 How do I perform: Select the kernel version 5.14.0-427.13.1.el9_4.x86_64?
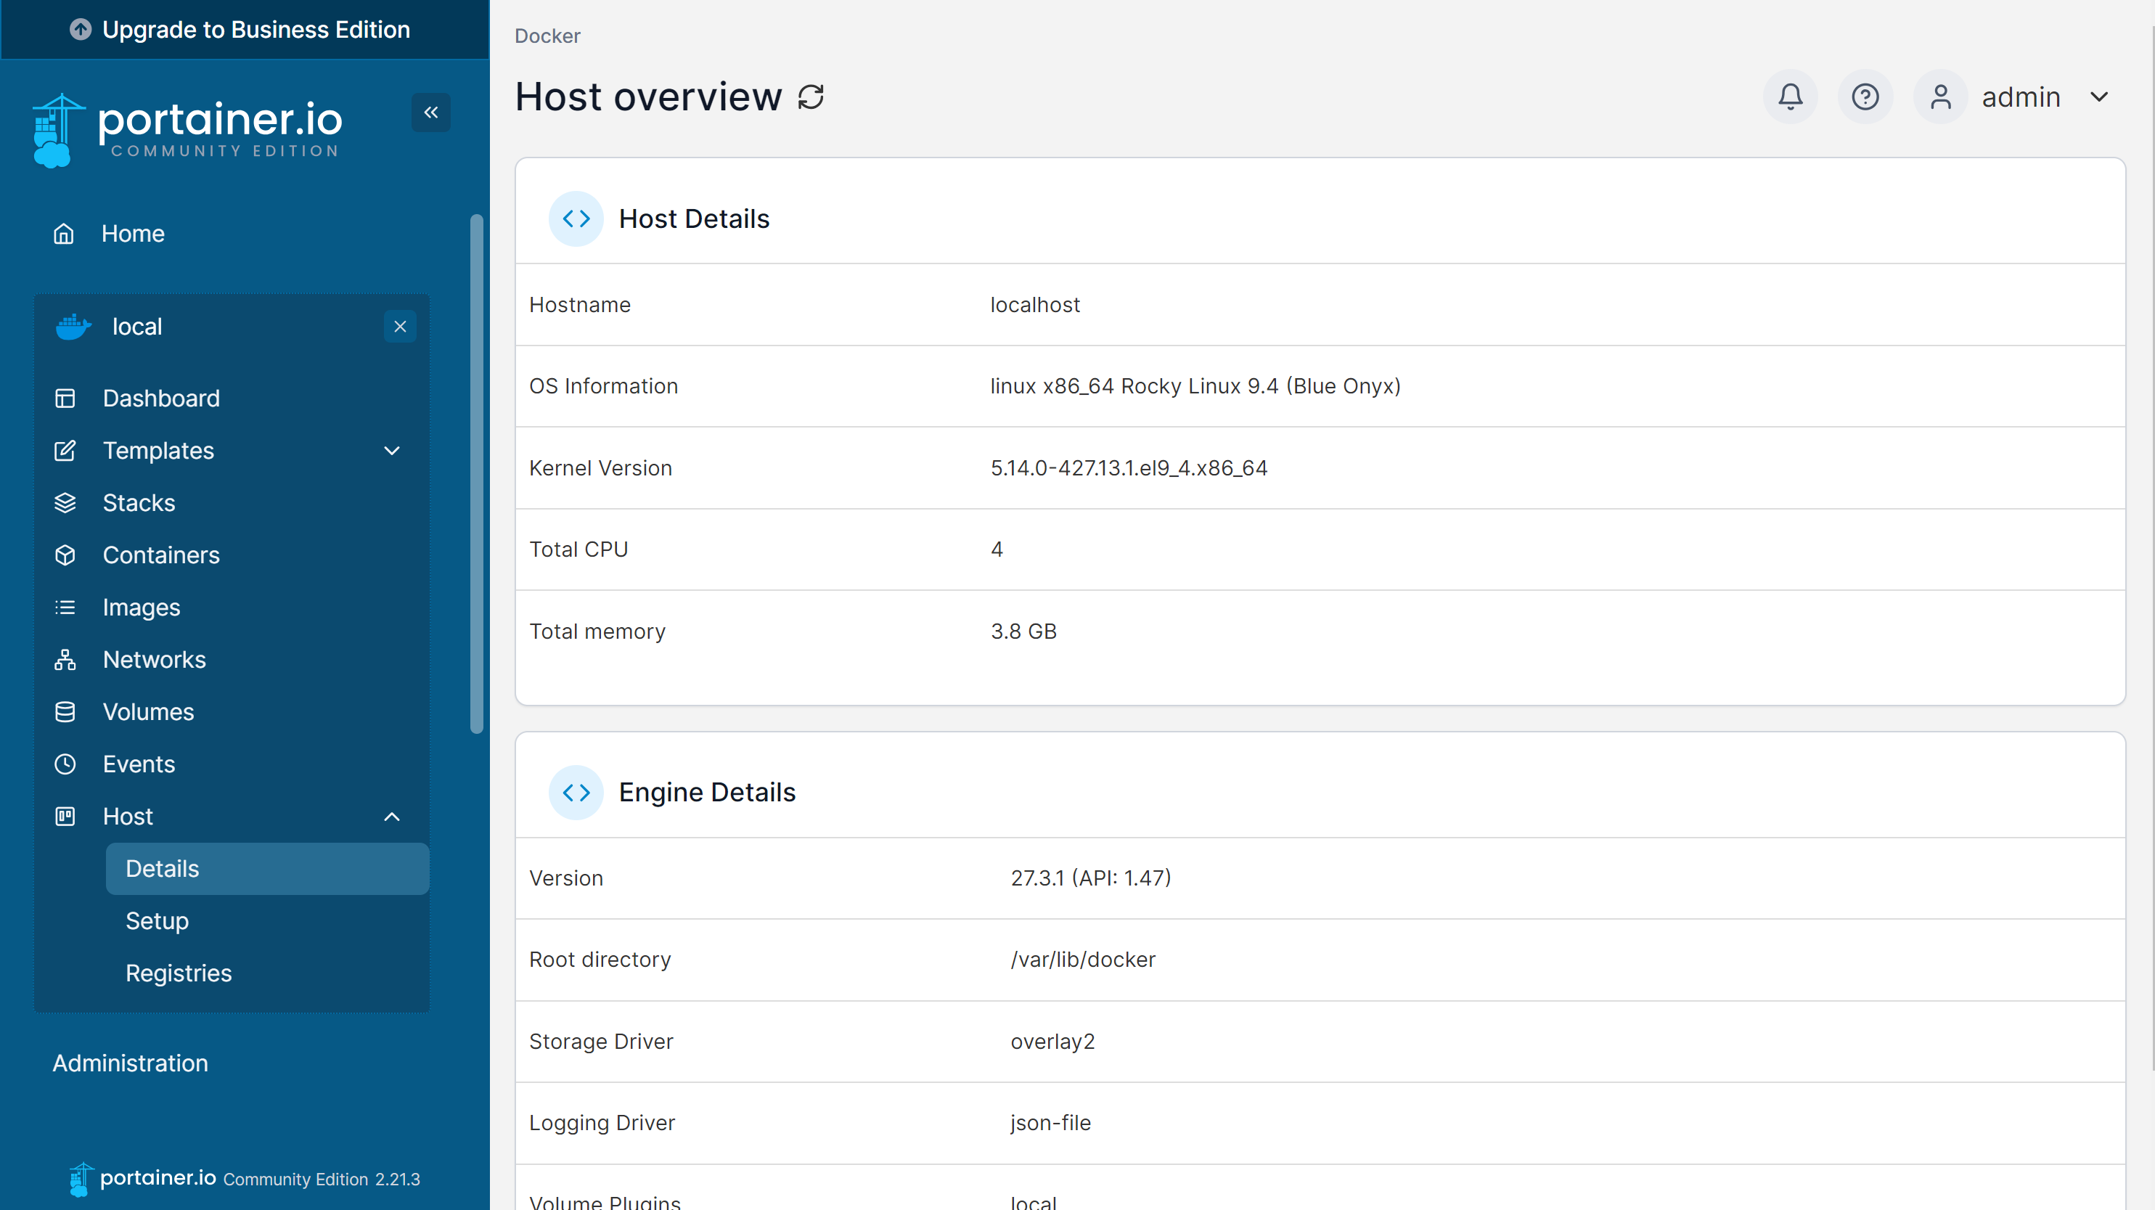1129,467
